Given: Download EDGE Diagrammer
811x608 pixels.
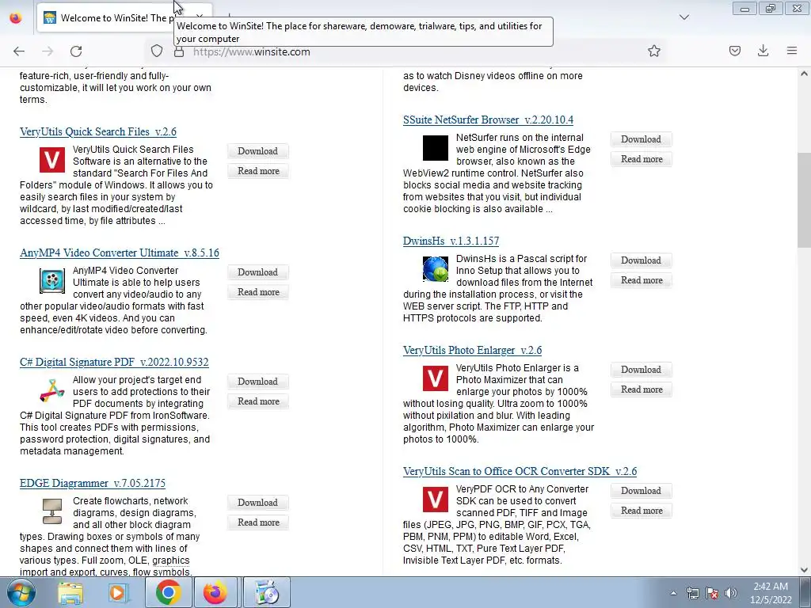Looking at the screenshot, I should tap(257, 502).
